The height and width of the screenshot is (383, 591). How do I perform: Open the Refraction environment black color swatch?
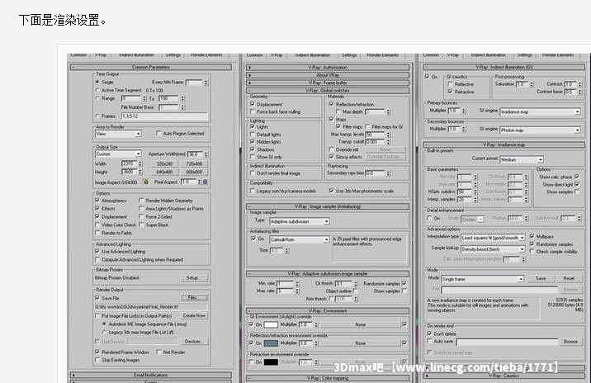coord(271,362)
